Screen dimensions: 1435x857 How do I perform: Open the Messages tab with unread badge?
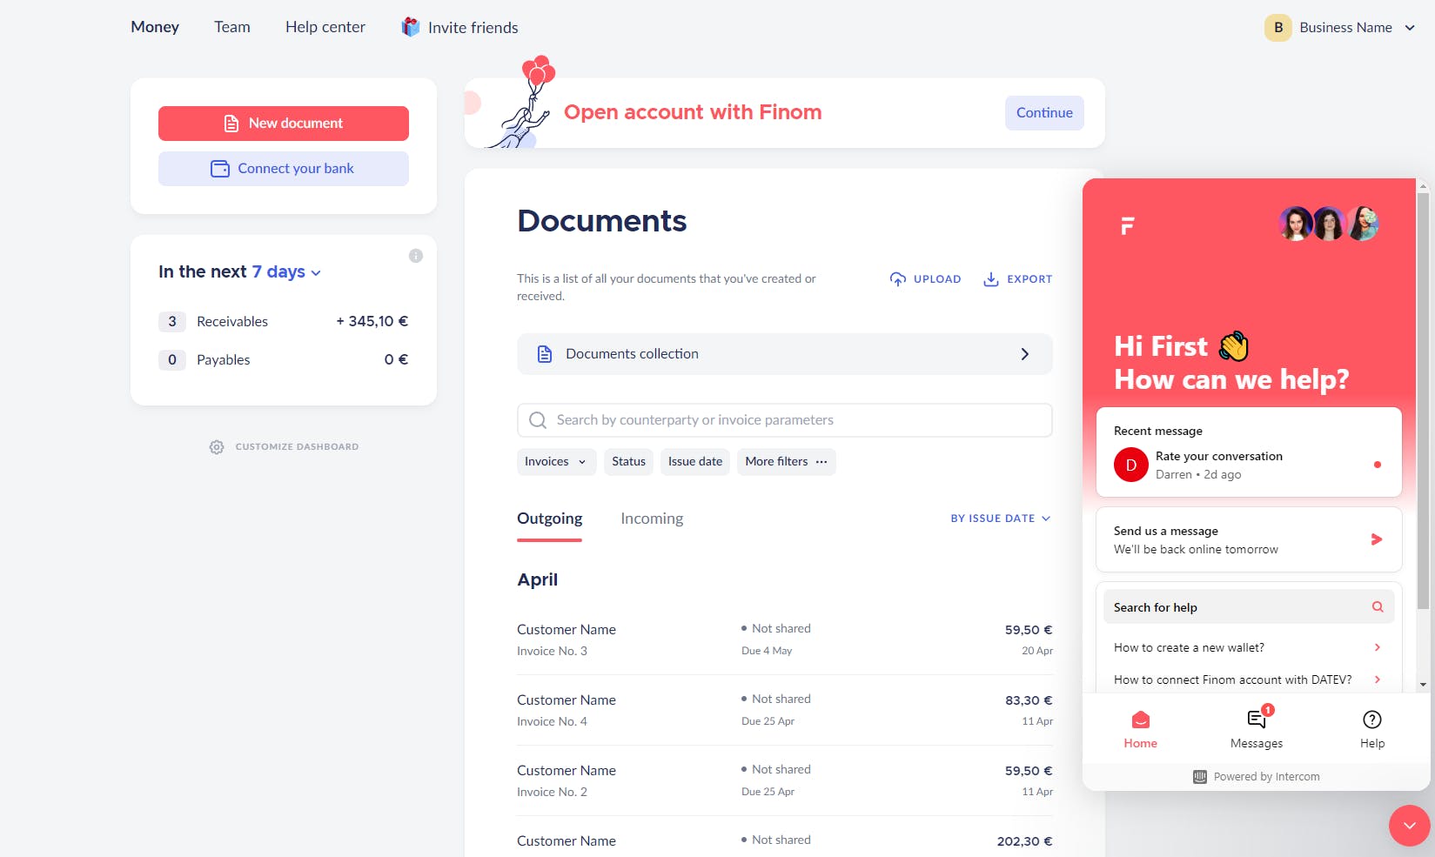tap(1257, 729)
